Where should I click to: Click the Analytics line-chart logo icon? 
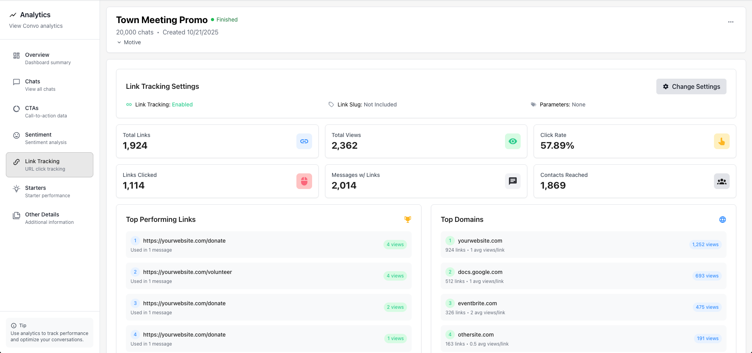13,14
